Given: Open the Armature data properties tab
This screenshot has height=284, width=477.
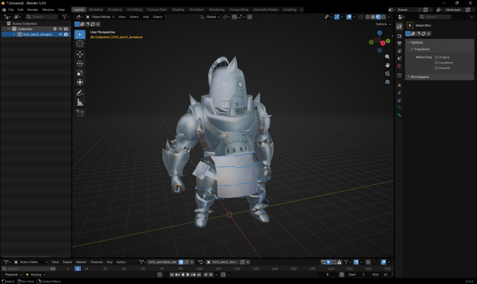Looking at the screenshot, I should [x=399, y=108].
